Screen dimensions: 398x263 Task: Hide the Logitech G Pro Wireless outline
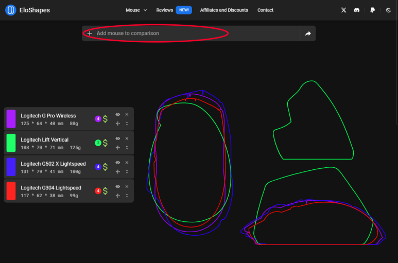[x=118, y=115]
